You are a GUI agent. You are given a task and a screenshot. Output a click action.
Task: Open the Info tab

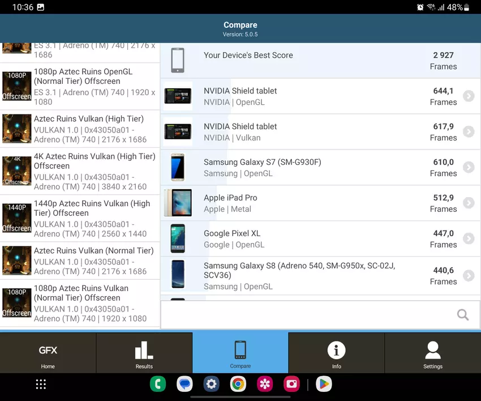click(x=336, y=353)
